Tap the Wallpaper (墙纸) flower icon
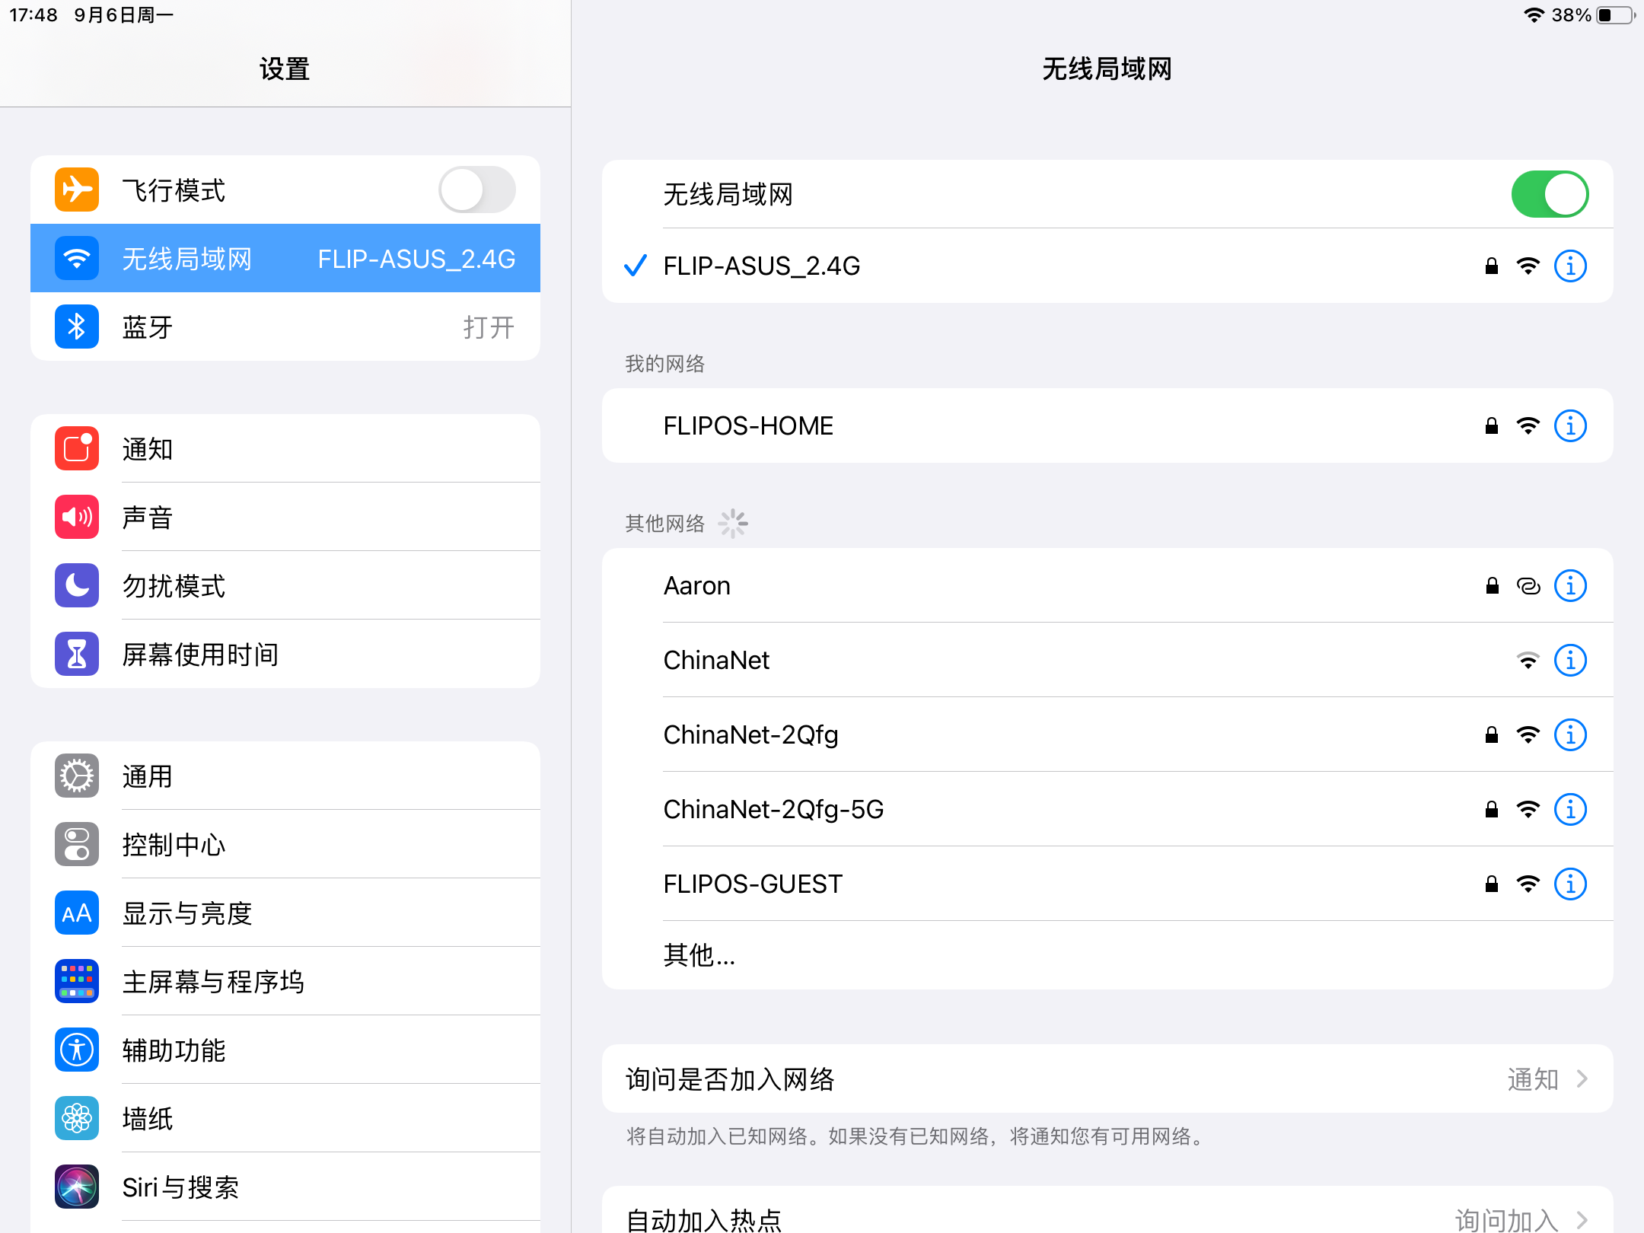This screenshot has height=1233, width=1644. (77, 1118)
